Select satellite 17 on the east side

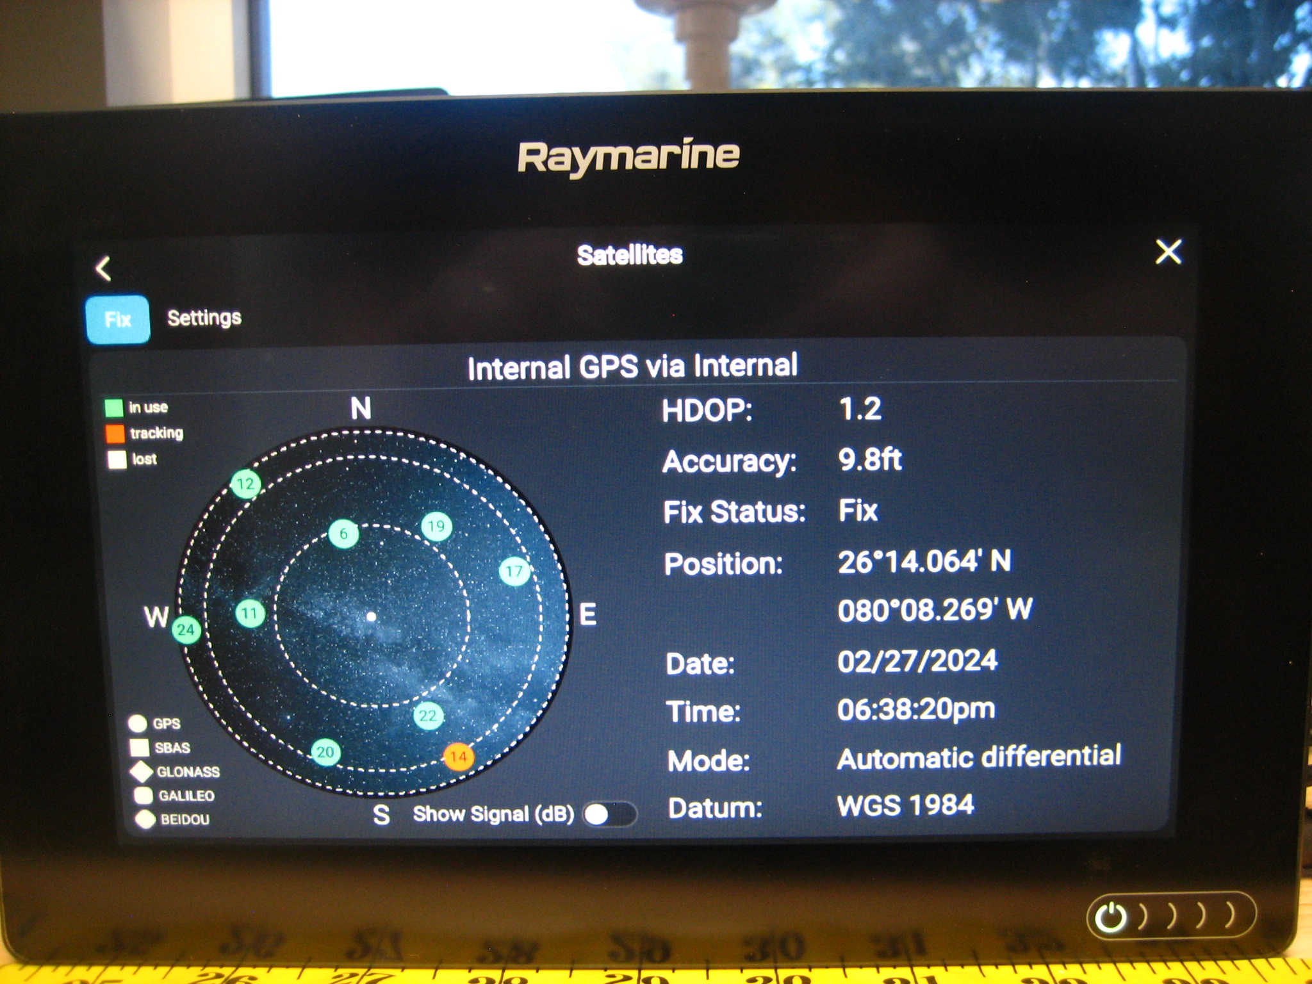coord(512,572)
